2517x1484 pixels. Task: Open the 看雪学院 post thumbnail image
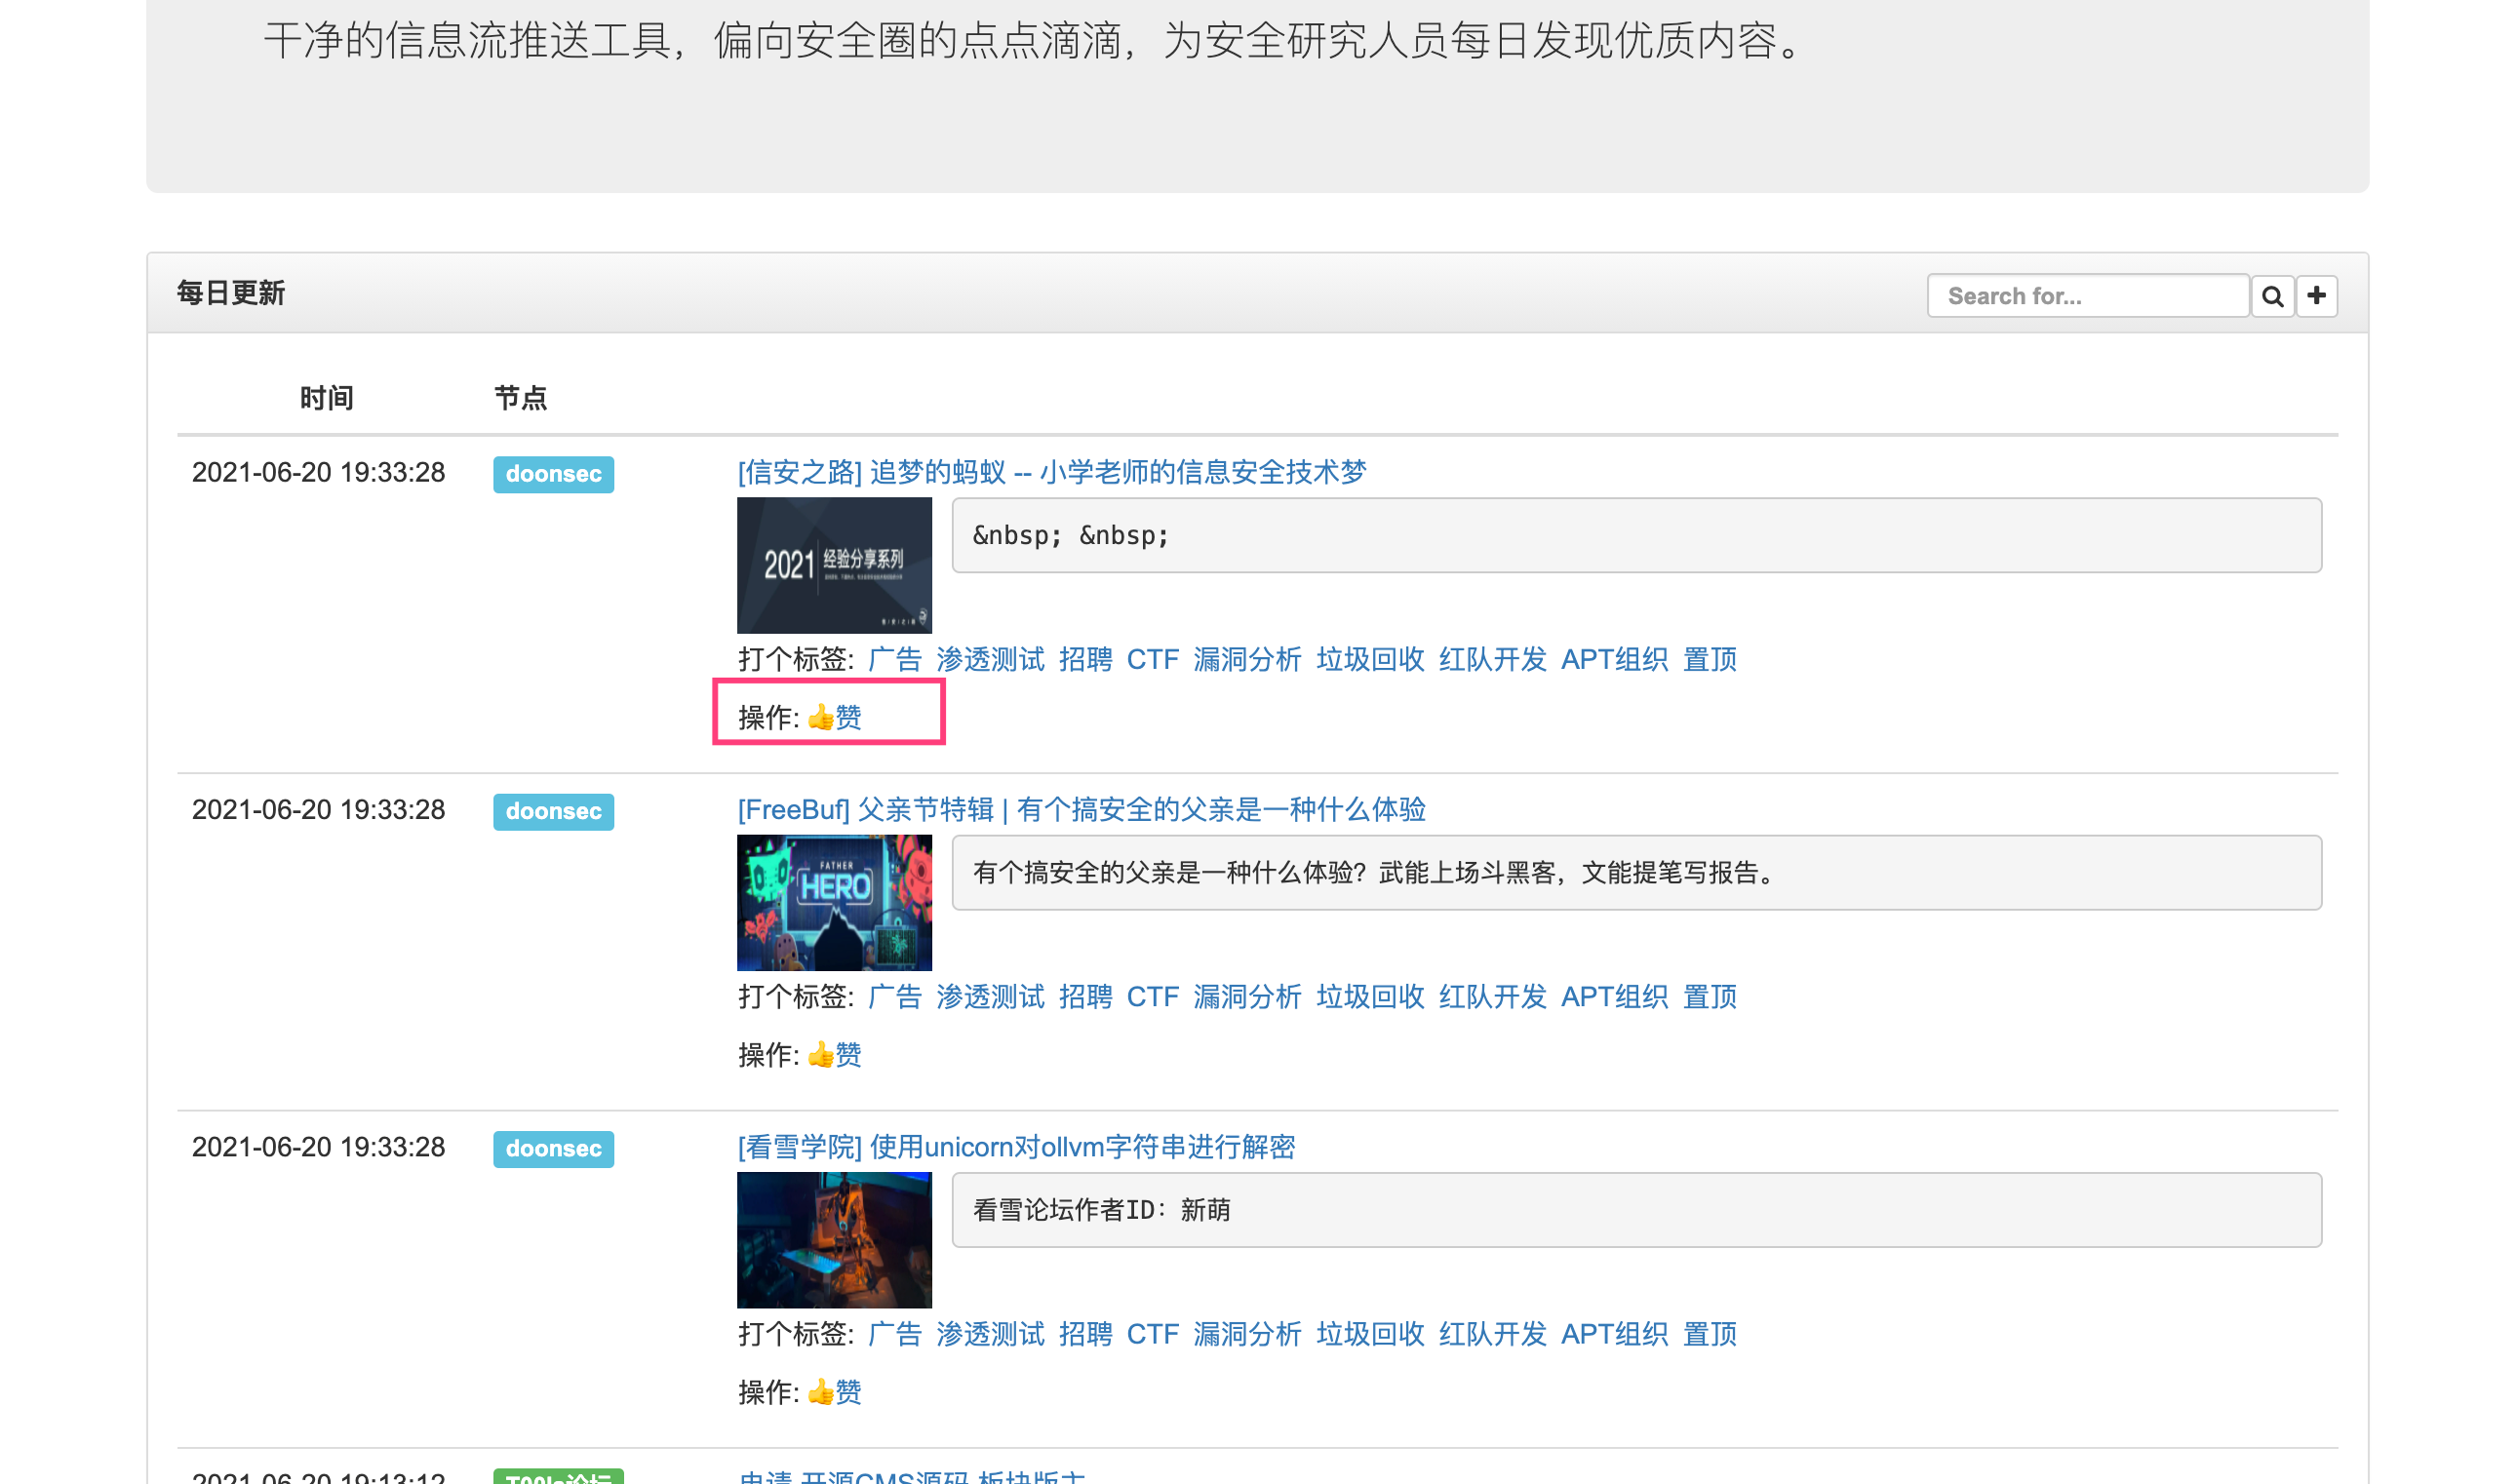click(834, 1239)
